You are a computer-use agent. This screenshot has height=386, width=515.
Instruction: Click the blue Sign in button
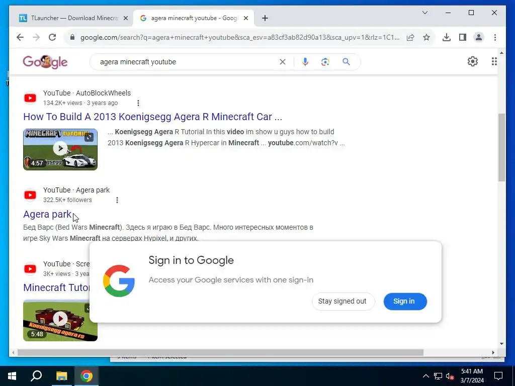(405, 302)
